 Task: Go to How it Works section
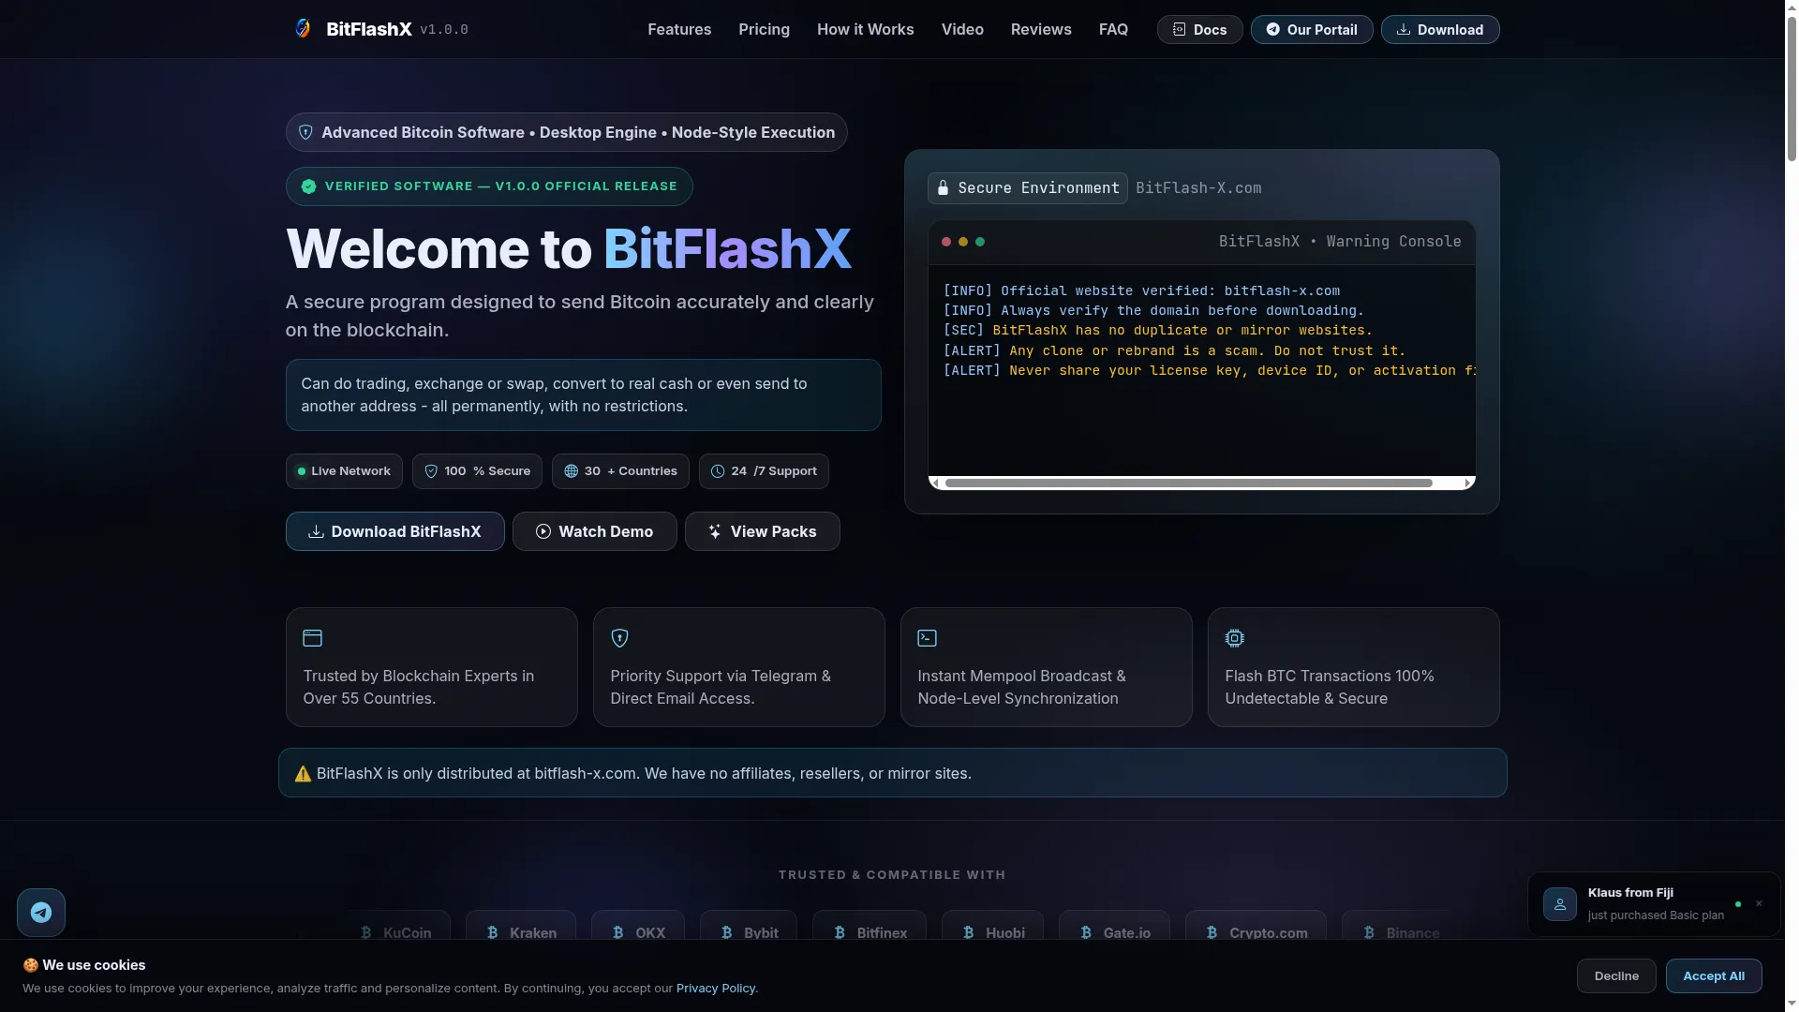[x=865, y=29]
